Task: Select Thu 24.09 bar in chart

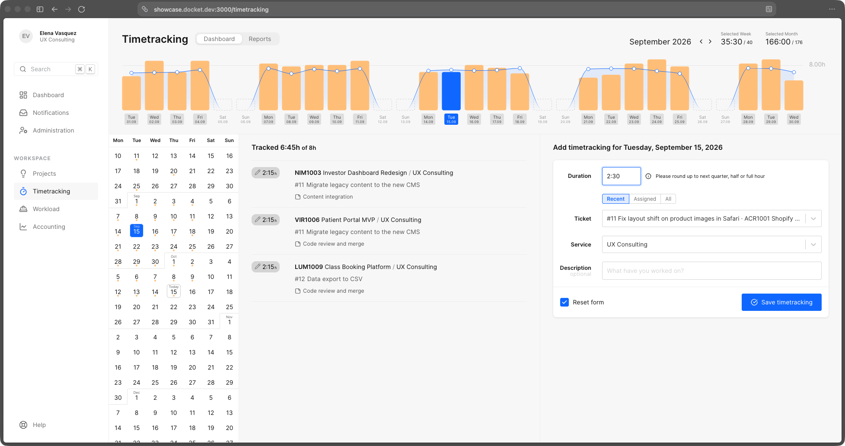Action: (657, 85)
